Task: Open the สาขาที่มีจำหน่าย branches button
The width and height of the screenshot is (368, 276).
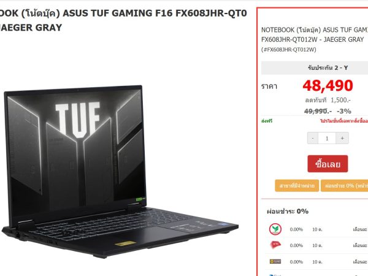Action: pyautogui.click(x=297, y=186)
